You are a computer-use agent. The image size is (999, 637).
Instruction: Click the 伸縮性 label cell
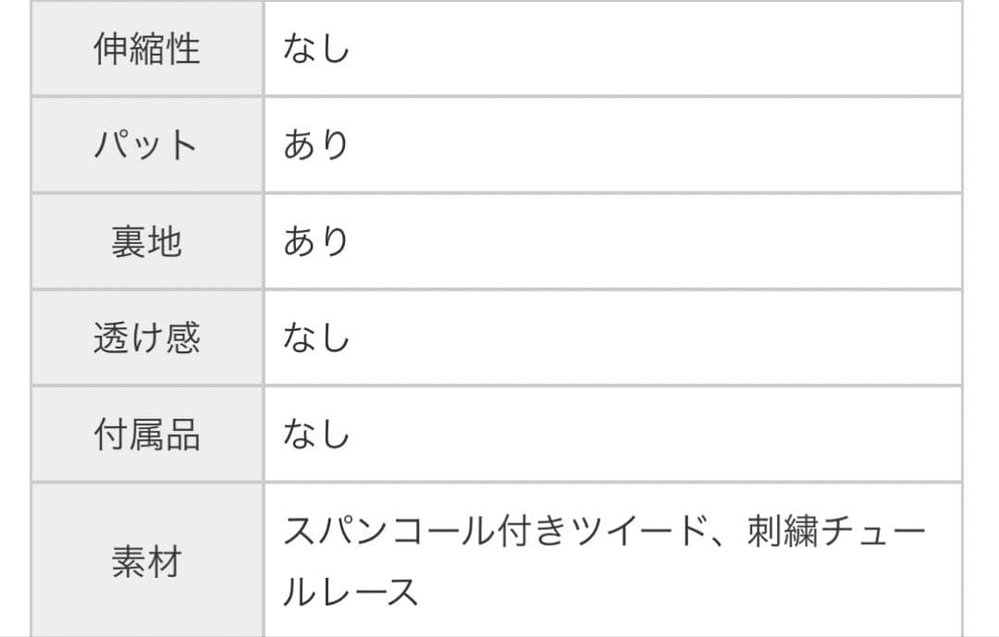tap(147, 48)
